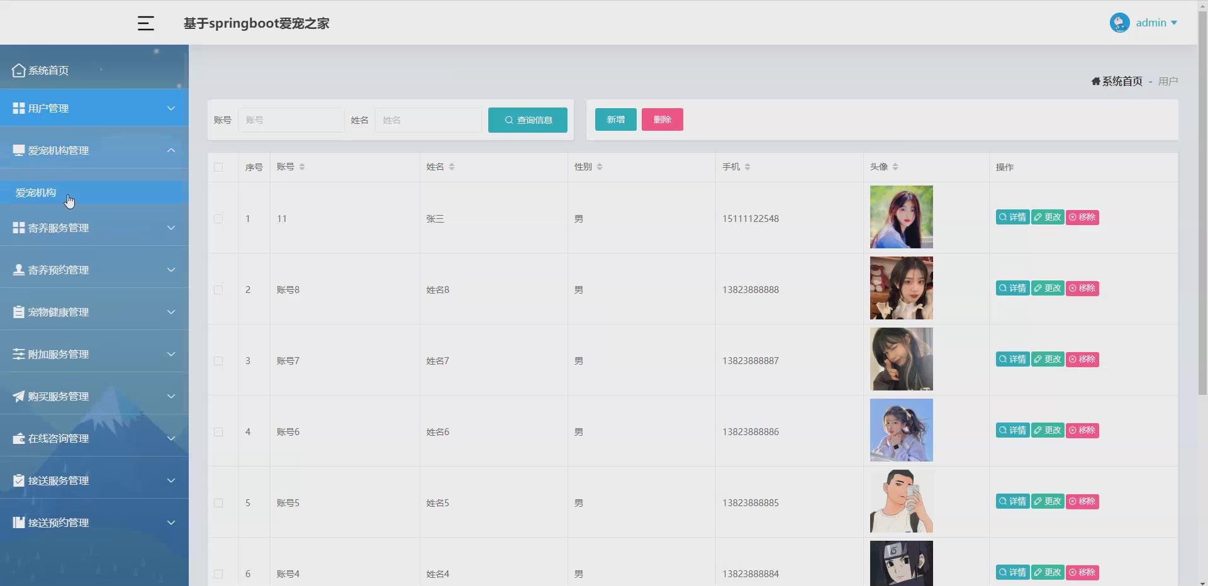Check the row for 账号8
The image size is (1208, 586).
click(x=218, y=290)
